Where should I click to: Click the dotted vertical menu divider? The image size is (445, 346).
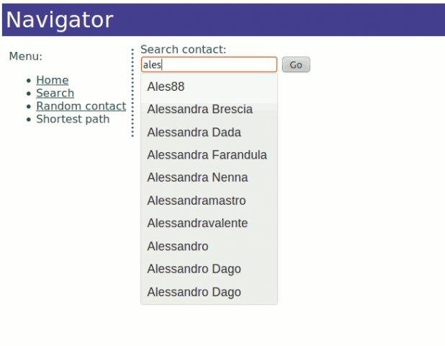133,92
